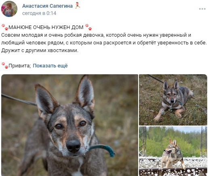This screenshot has width=208, height=176.
Task: Click the dog's black nose in large photo
Action: [74, 146]
